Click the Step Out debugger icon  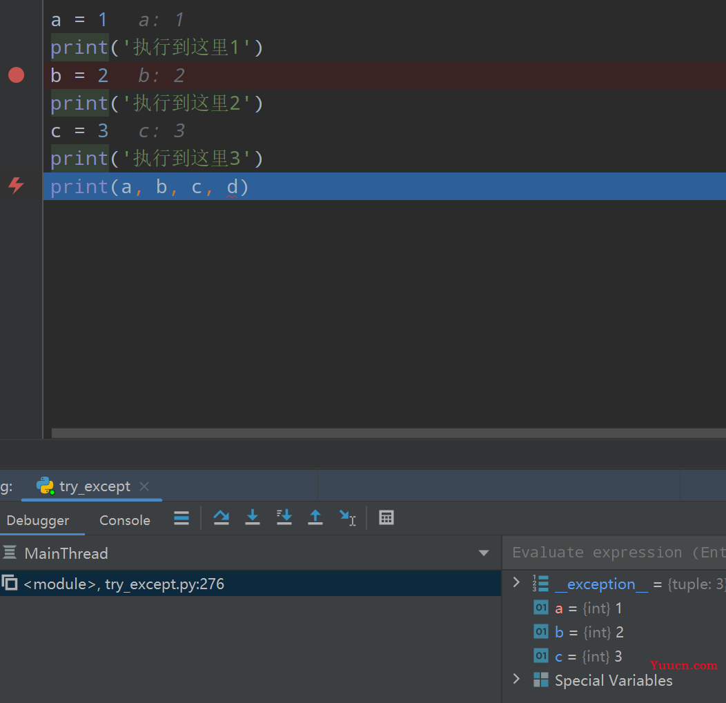pyautogui.click(x=315, y=517)
